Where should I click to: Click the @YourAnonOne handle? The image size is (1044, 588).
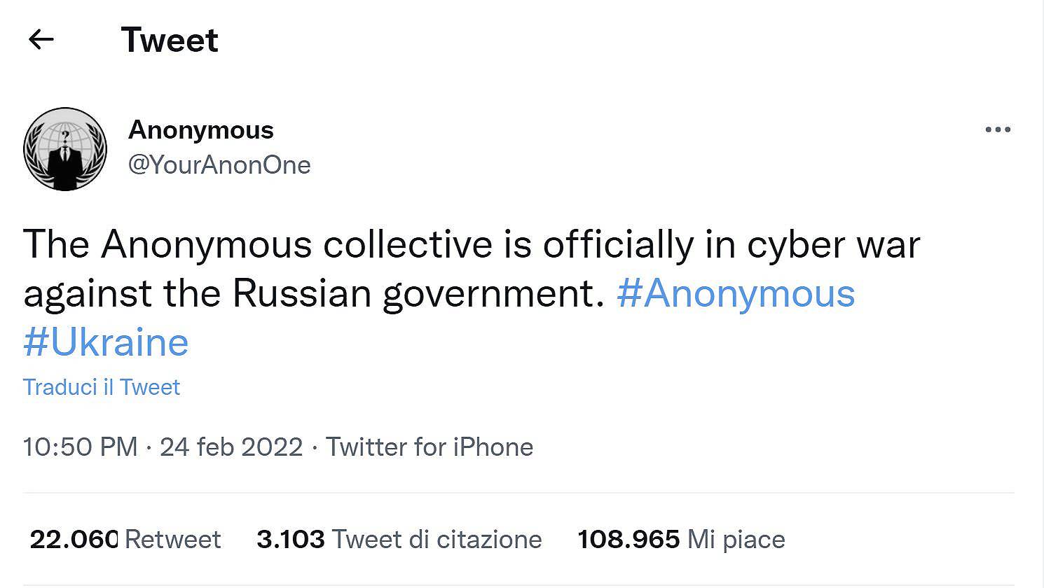[x=220, y=165]
